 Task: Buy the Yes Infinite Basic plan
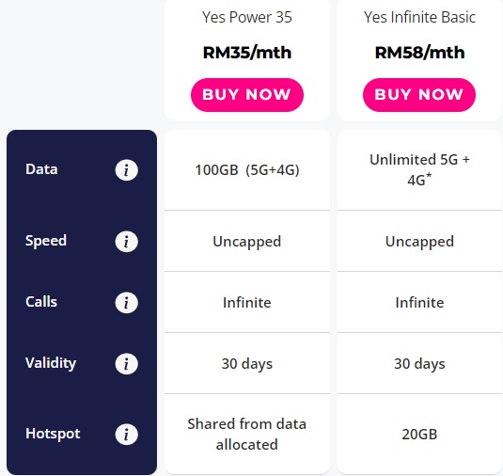tap(419, 95)
